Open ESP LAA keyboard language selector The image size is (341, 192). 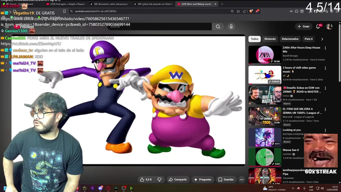coord(311,188)
